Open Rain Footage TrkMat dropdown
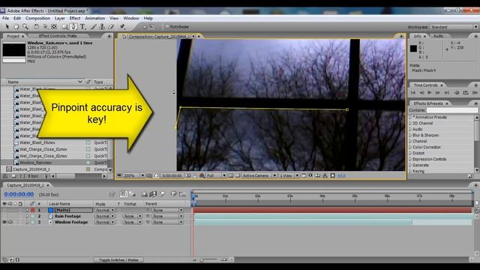The height and width of the screenshot is (270, 480). 133,216
